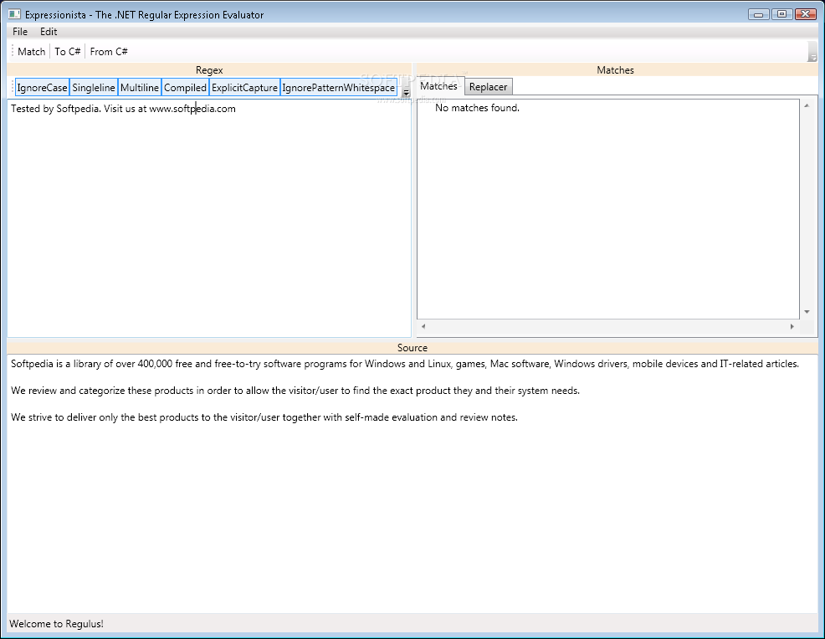
Task: Click the Regex panel header
Action: [209, 70]
